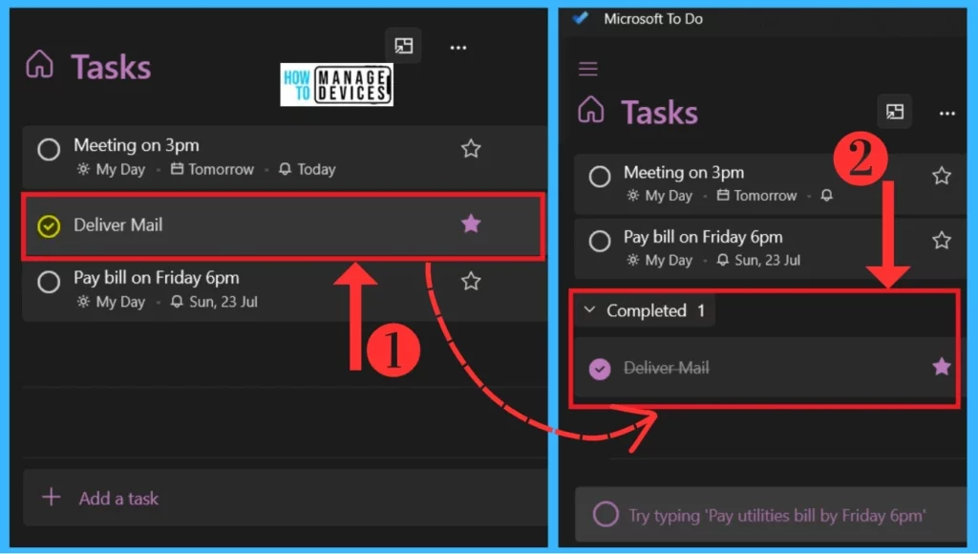Open 'Meeting on 3pm' task title in right window
The width and height of the screenshot is (978, 554).
coord(684,172)
